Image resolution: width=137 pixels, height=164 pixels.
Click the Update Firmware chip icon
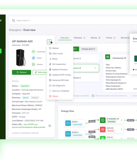(50, 69)
